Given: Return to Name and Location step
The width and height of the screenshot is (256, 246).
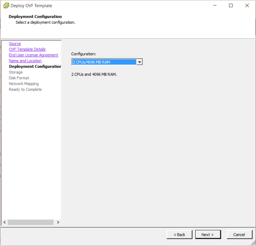Looking at the screenshot, I should pos(25,61).
